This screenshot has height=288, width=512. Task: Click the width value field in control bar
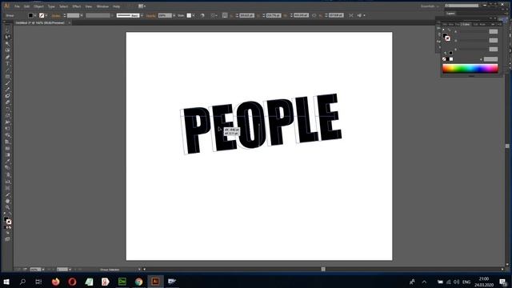tap(301, 15)
